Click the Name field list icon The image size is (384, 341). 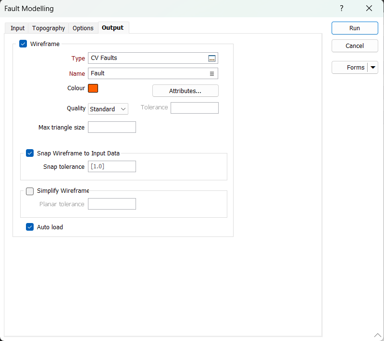[212, 73]
